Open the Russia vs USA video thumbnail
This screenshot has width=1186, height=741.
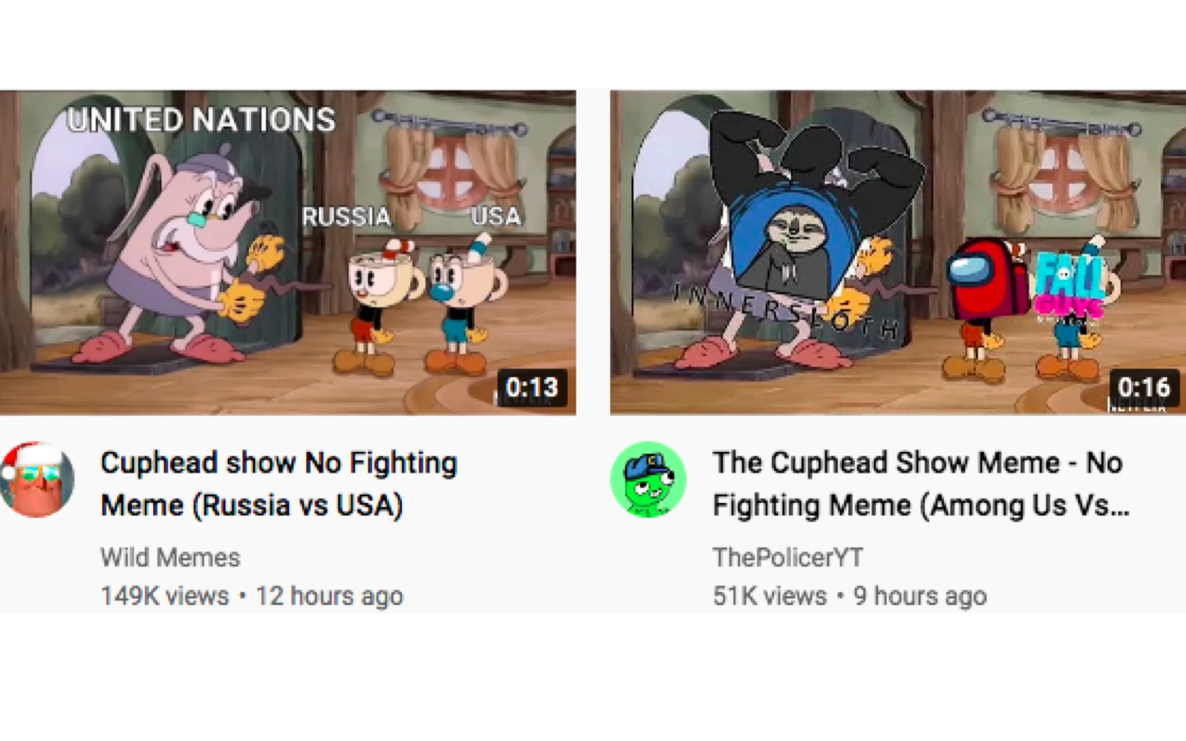coord(287,252)
